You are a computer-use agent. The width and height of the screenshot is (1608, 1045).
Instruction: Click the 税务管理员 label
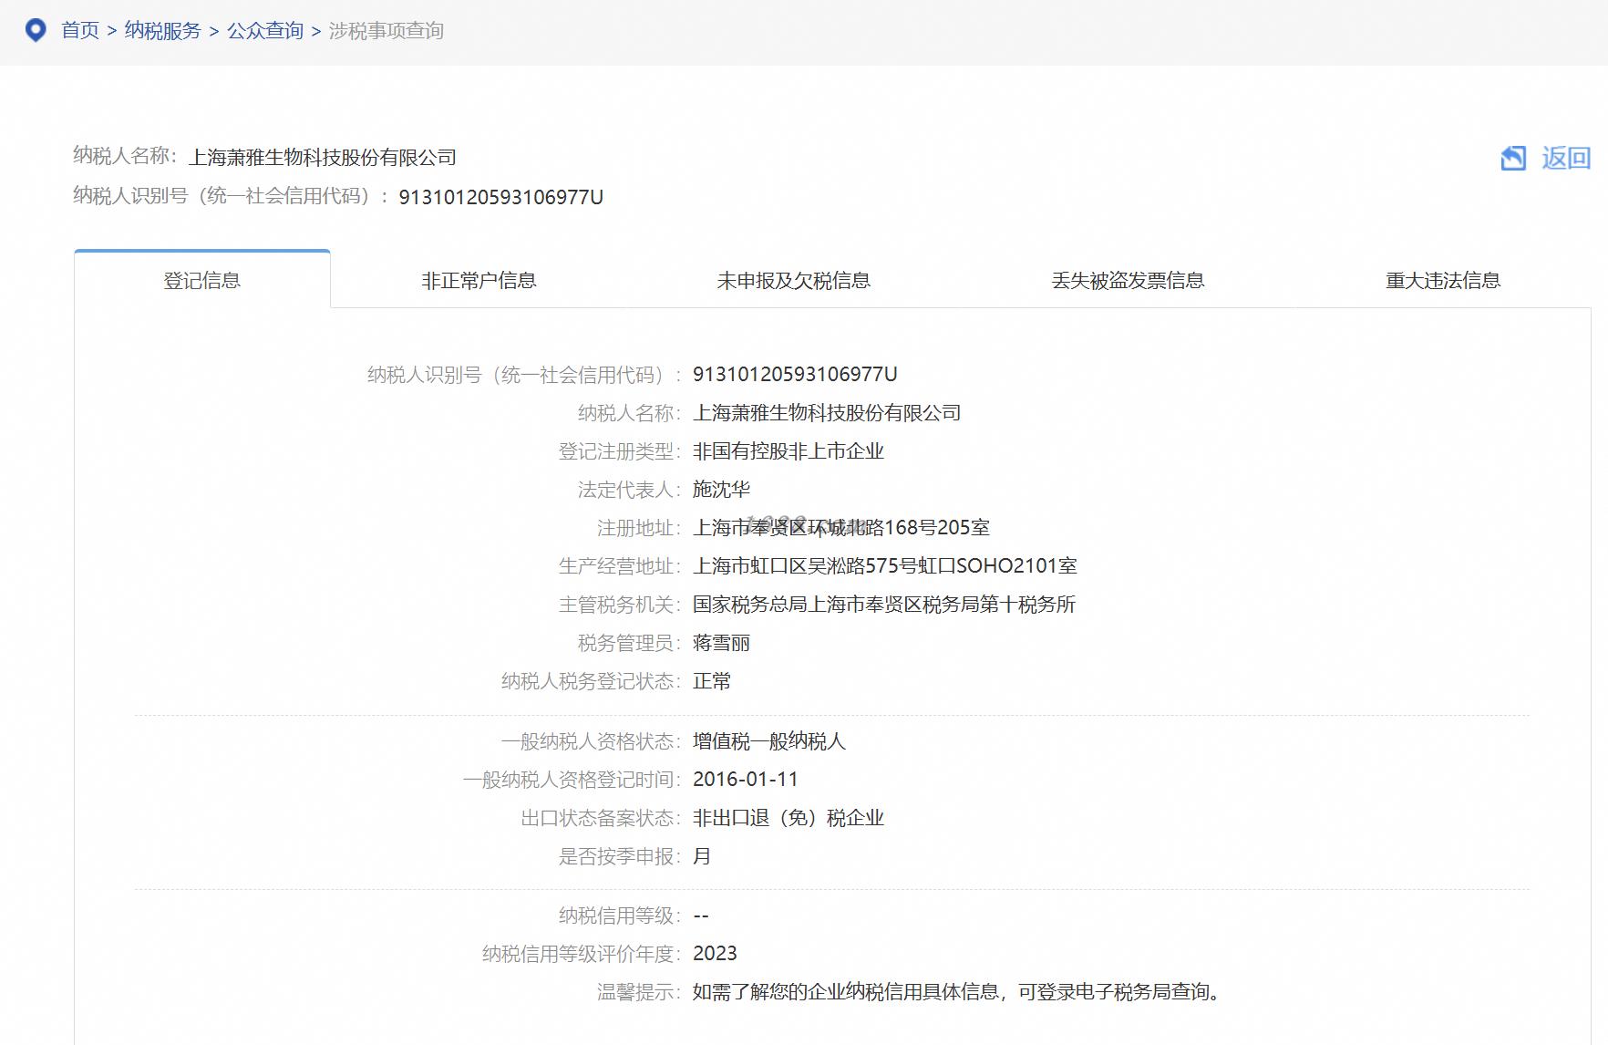click(x=629, y=643)
